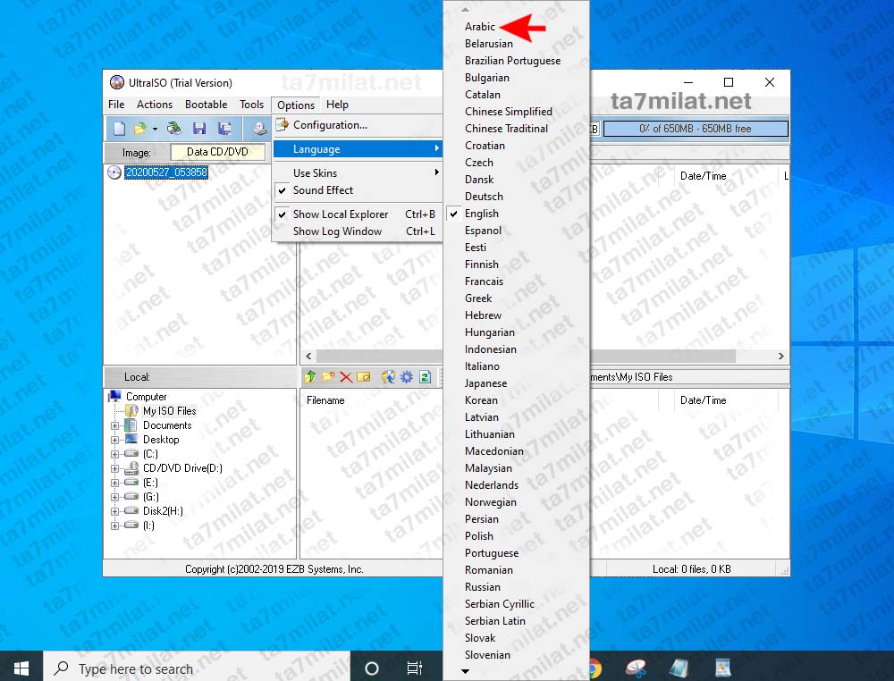Toggle the Sound Effect option
The width and height of the screenshot is (894, 681).
(x=358, y=190)
